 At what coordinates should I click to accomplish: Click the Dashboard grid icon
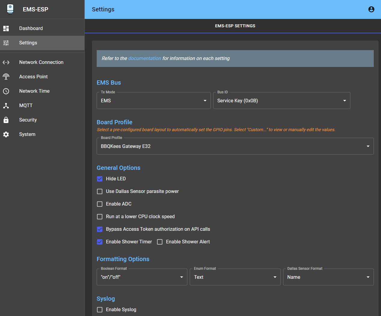point(6,29)
